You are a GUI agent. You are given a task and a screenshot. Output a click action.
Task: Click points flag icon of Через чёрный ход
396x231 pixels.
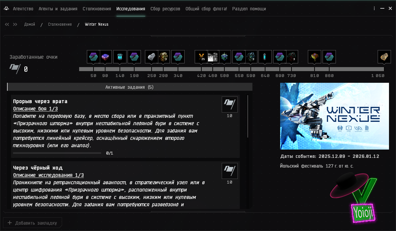pos(230,171)
